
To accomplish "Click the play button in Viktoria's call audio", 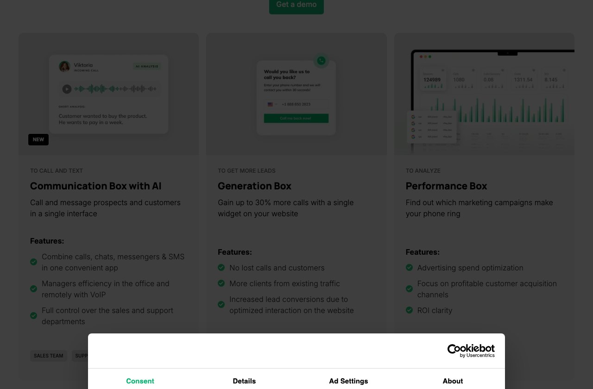I will [x=67, y=89].
